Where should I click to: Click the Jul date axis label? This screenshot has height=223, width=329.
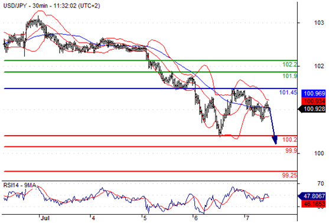(45, 218)
